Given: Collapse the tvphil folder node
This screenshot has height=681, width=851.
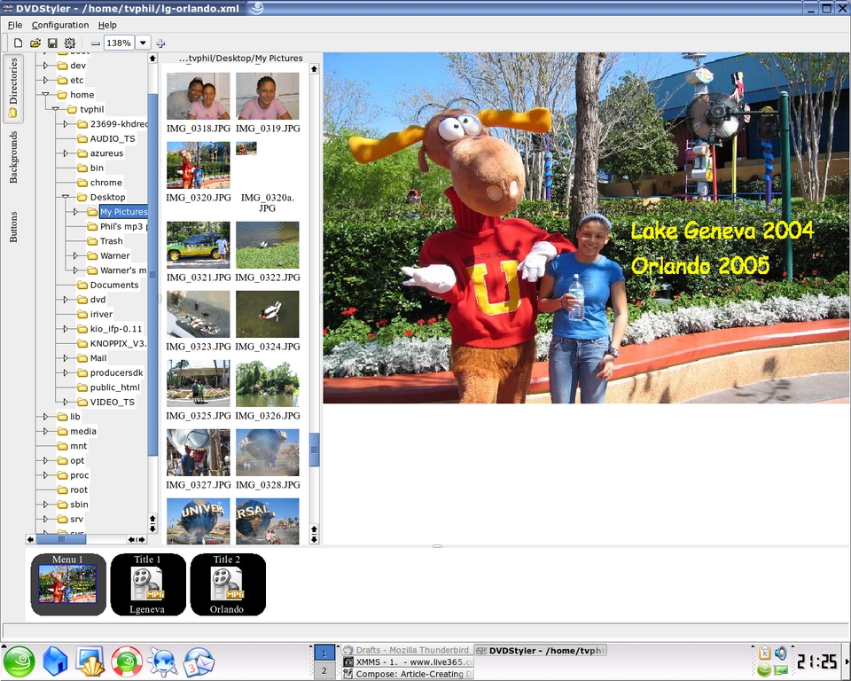Looking at the screenshot, I should click(x=56, y=109).
